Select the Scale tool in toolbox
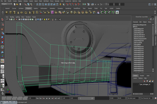This screenshot has height=104, width=157. 2,42
